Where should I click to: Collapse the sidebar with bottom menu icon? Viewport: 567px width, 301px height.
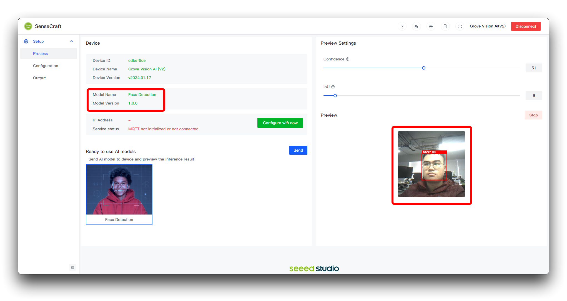click(x=72, y=267)
